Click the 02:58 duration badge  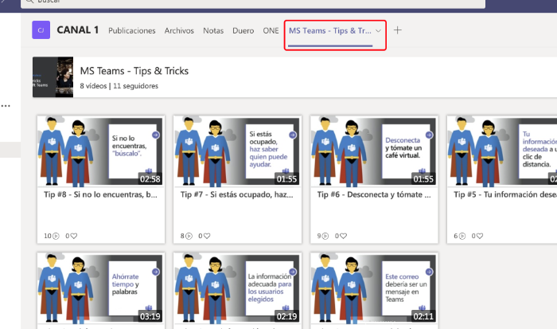[150, 179]
